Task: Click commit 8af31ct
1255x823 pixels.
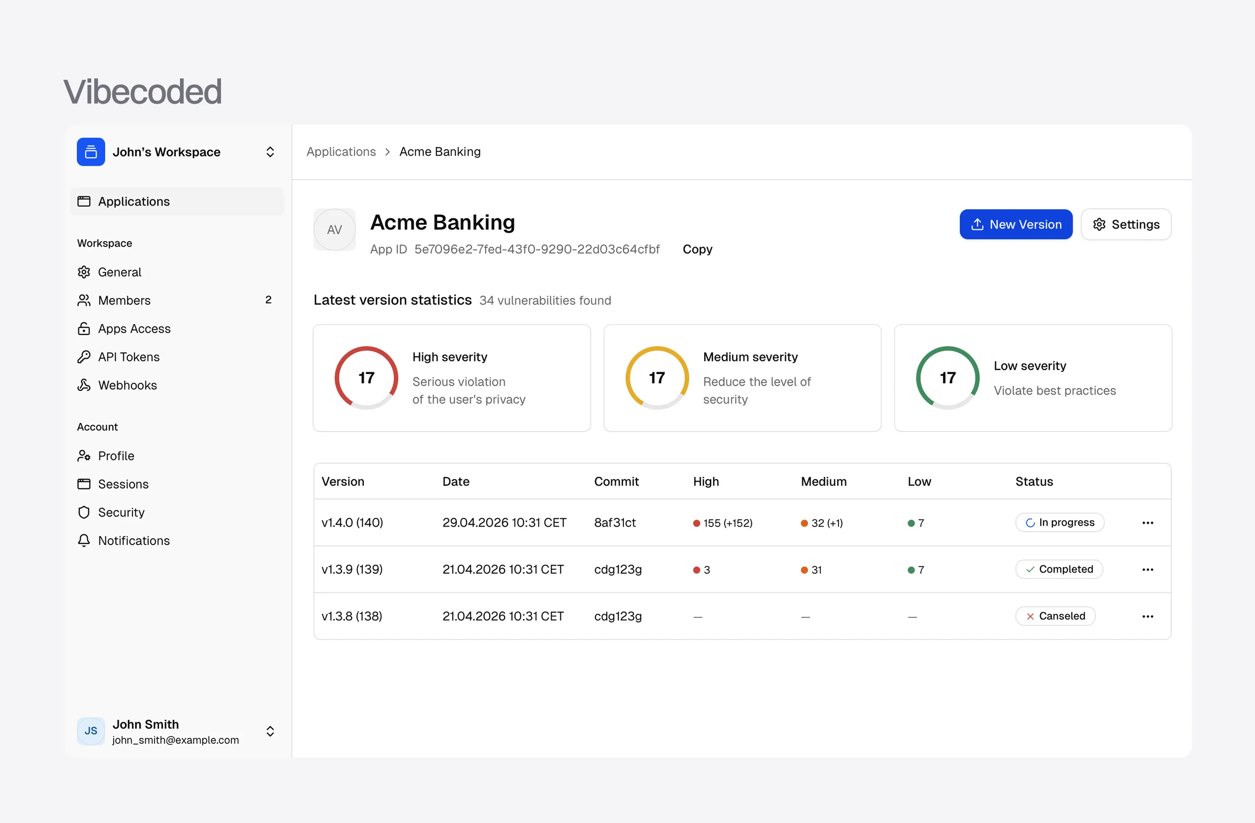Action: 615,523
